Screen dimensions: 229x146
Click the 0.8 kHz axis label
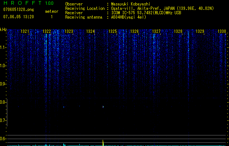tap(3, 102)
